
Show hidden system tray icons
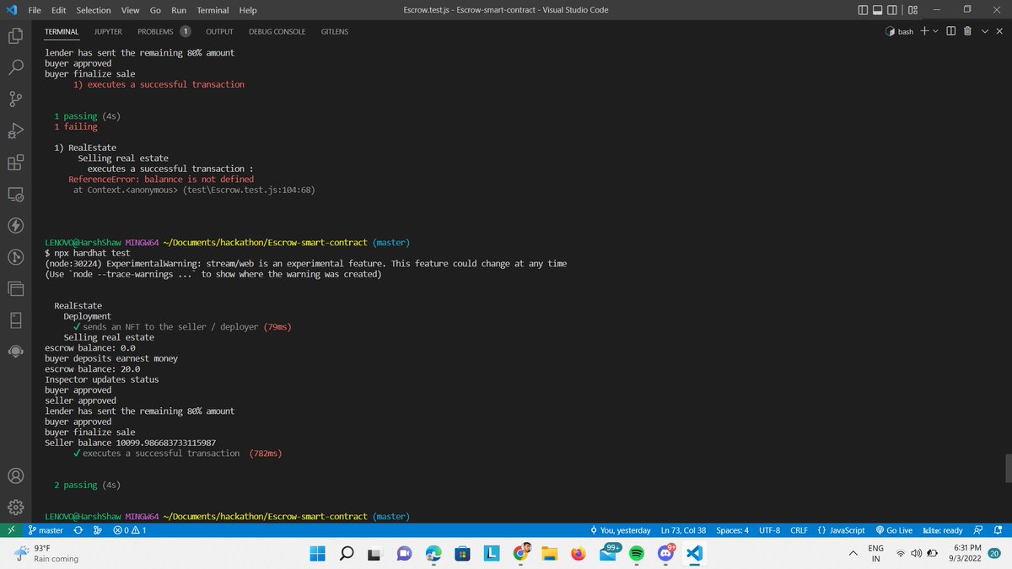click(x=853, y=553)
